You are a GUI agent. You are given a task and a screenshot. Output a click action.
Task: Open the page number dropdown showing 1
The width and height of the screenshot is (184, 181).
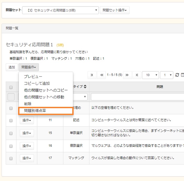click(x=166, y=75)
